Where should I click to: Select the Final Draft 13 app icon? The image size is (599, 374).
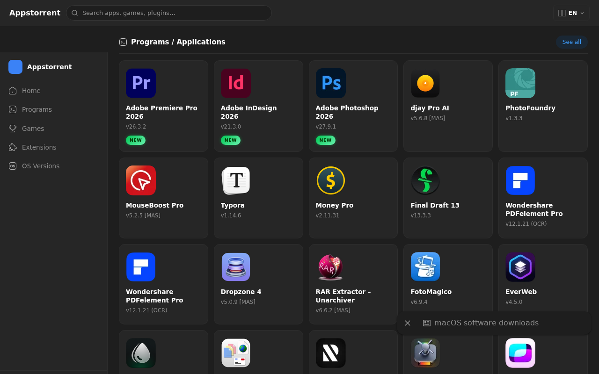point(425,180)
